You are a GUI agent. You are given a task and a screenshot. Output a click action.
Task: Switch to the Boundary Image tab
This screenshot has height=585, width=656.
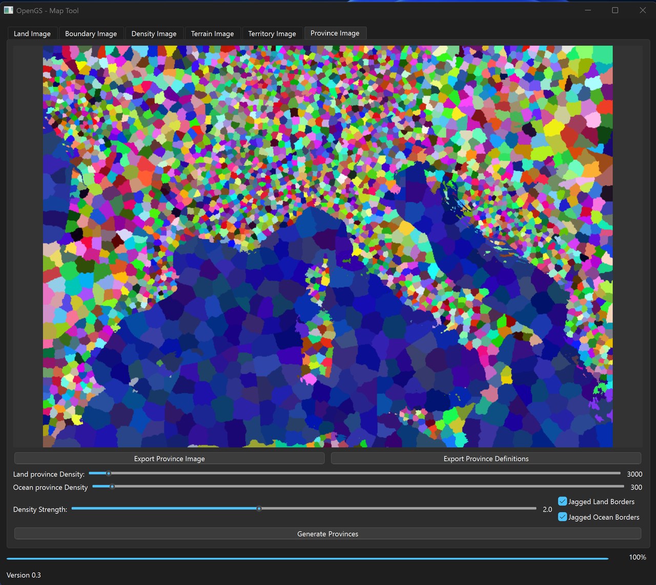click(91, 33)
